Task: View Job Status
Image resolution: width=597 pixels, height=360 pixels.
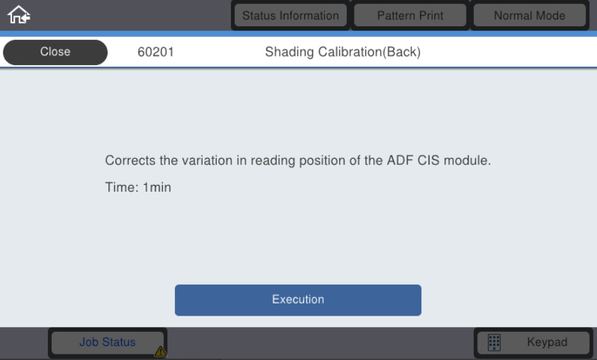Action: (x=108, y=343)
